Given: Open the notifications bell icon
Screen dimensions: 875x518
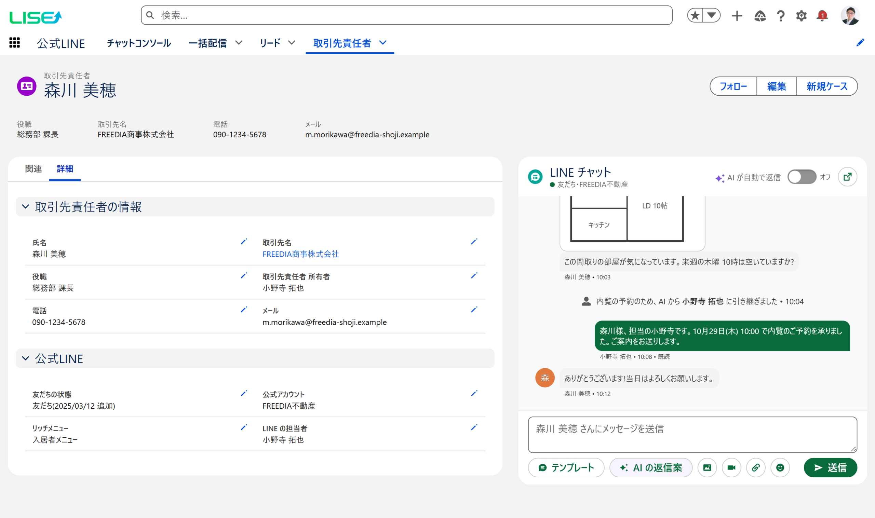Looking at the screenshot, I should (x=822, y=16).
